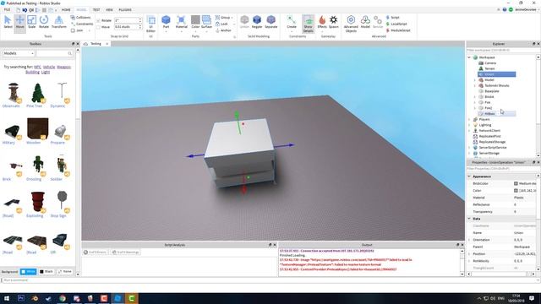The height and width of the screenshot is (304, 541).
Task: Enable the Join checkbox
Action: 74,30
